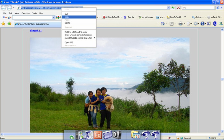Viewport: 224px width, 140px height.
Task: Toggle Open IME option
Action: click(69, 42)
